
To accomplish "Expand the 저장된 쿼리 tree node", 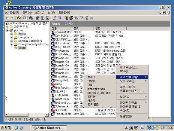I will [7, 27].
